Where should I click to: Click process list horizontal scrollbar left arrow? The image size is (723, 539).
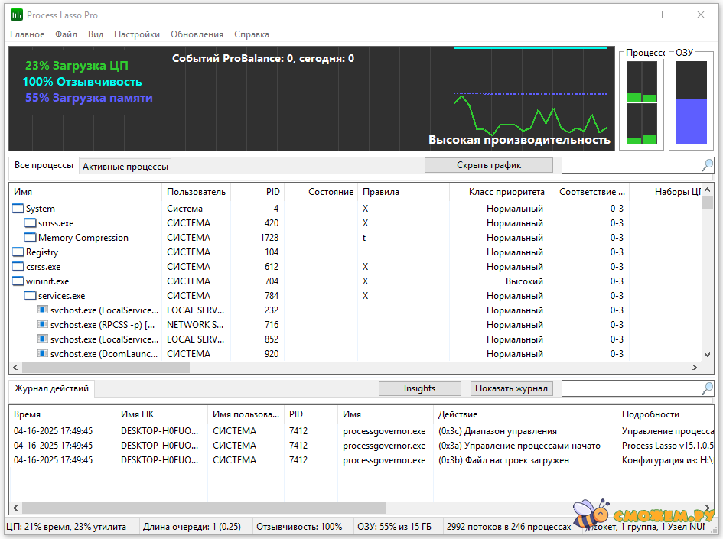(x=15, y=367)
